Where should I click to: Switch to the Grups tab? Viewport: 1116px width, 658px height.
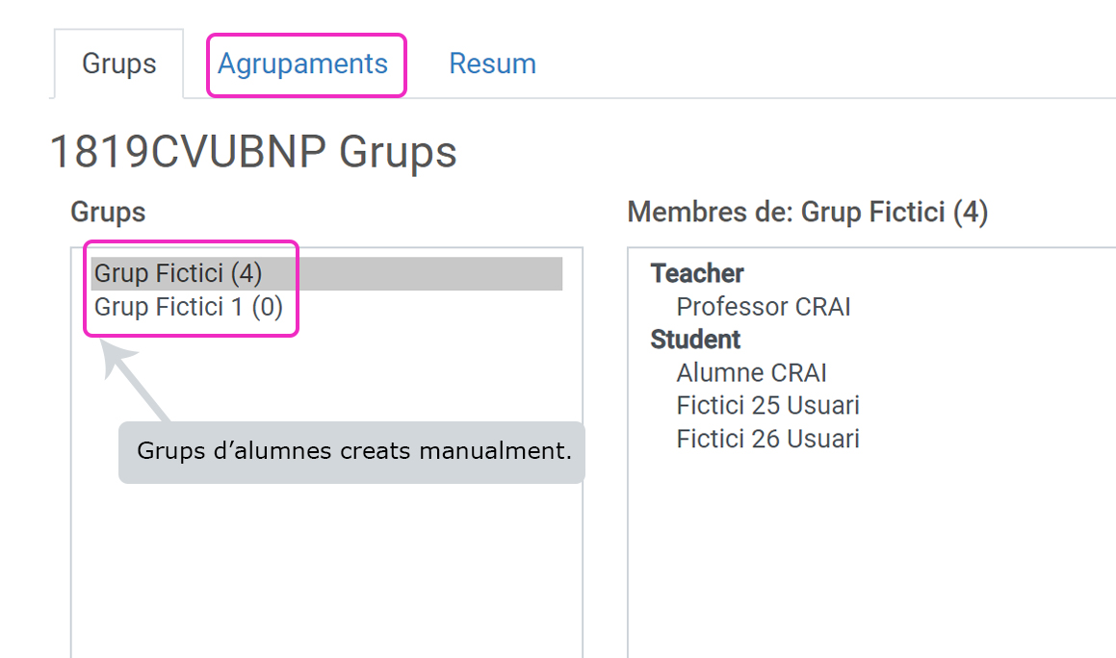tap(118, 63)
